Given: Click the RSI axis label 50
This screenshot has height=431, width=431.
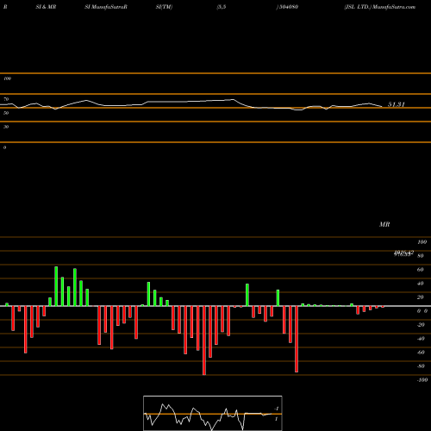Looking at the screenshot, I should click(x=6, y=113).
